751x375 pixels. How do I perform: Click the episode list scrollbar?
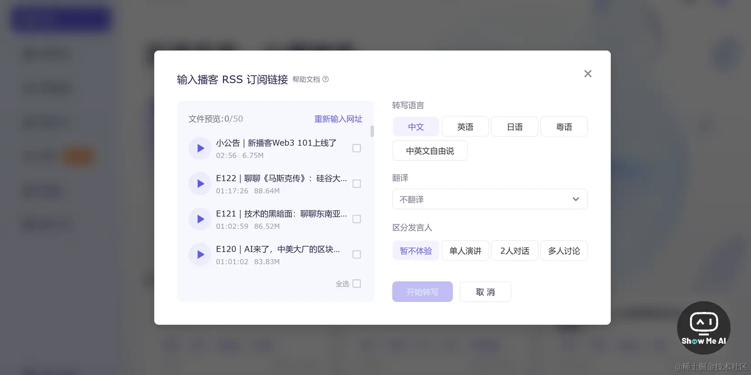pyautogui.click(x=372, y=131)
